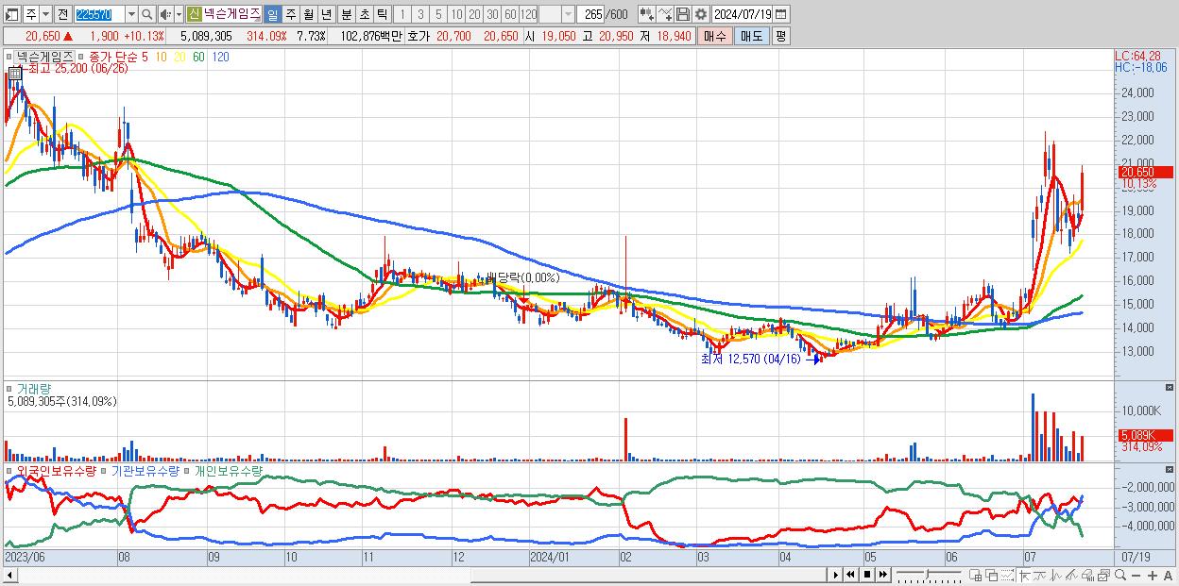Click the date field 2024/07/19
This screenshot has width=1179, height=586.
[743, 14]
